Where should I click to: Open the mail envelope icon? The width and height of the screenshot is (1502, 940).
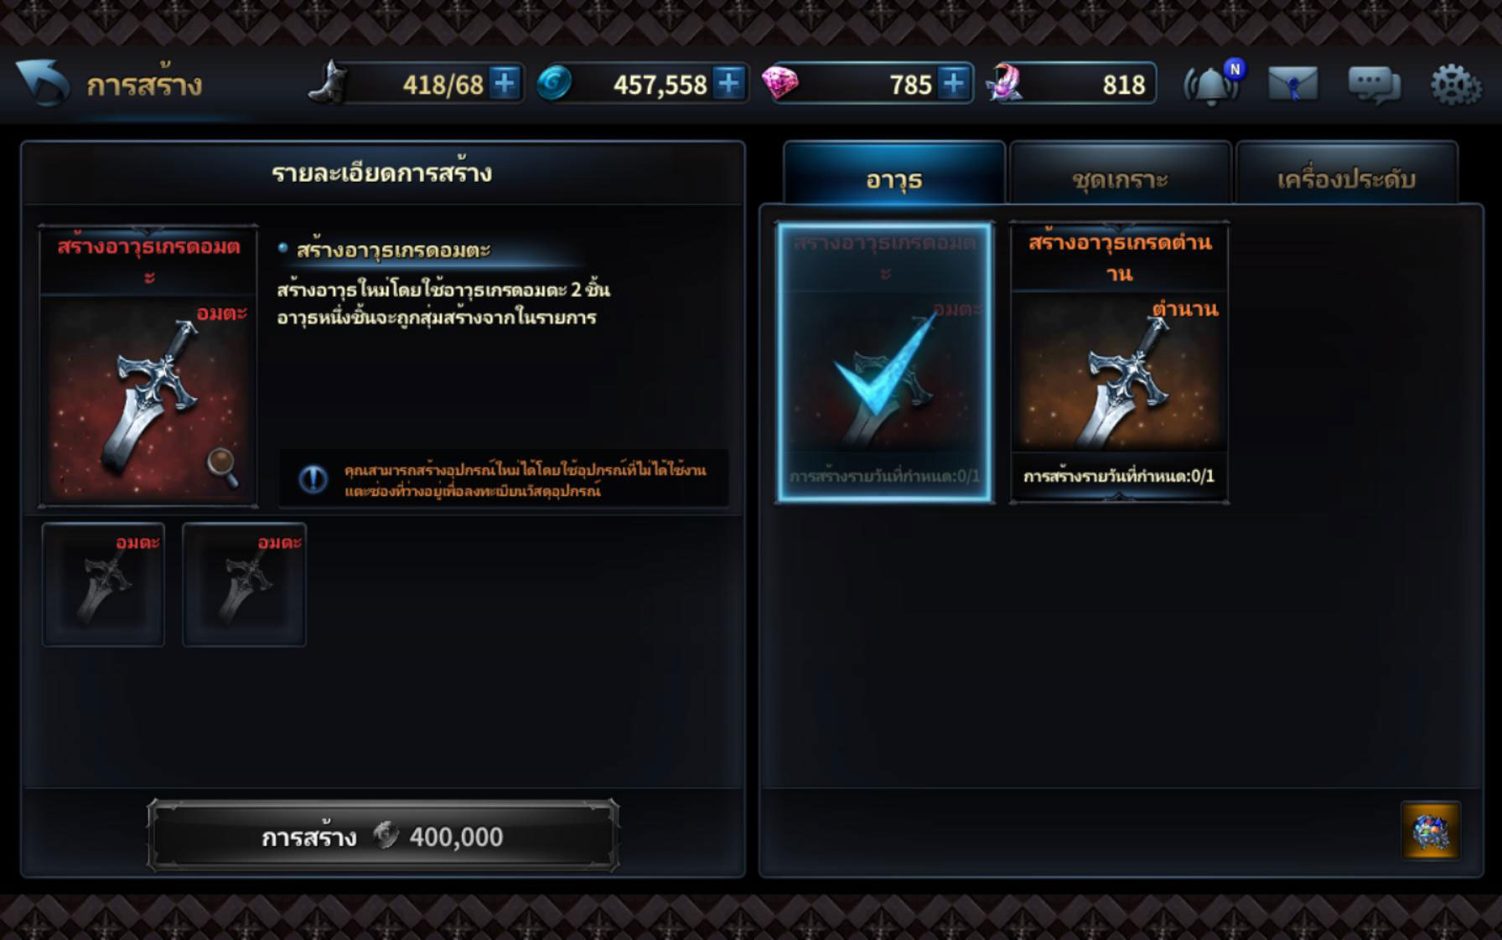tap(1292, 84)
